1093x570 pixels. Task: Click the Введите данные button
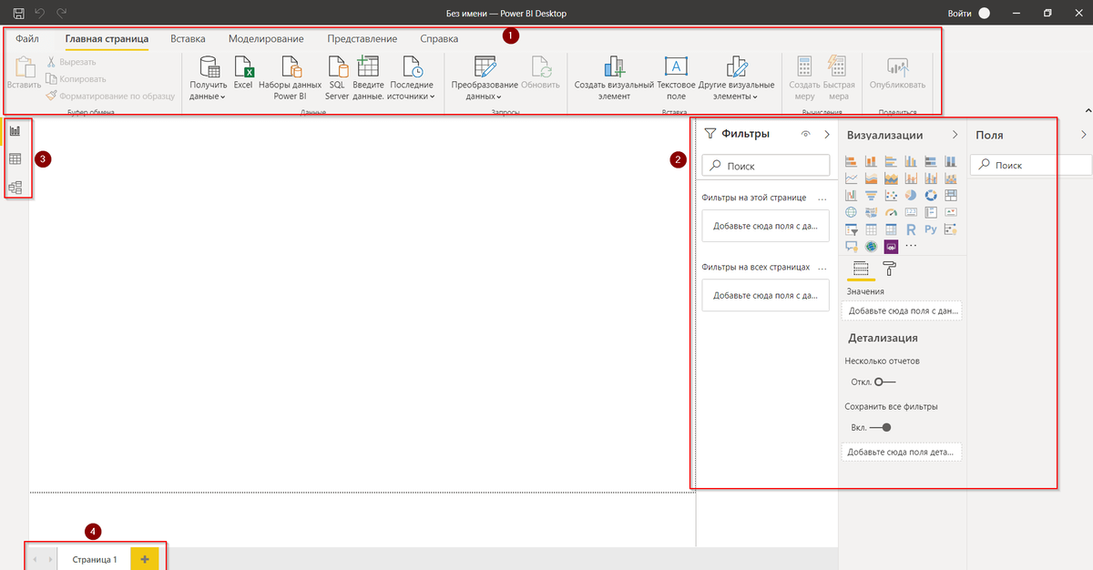point(368,77)
